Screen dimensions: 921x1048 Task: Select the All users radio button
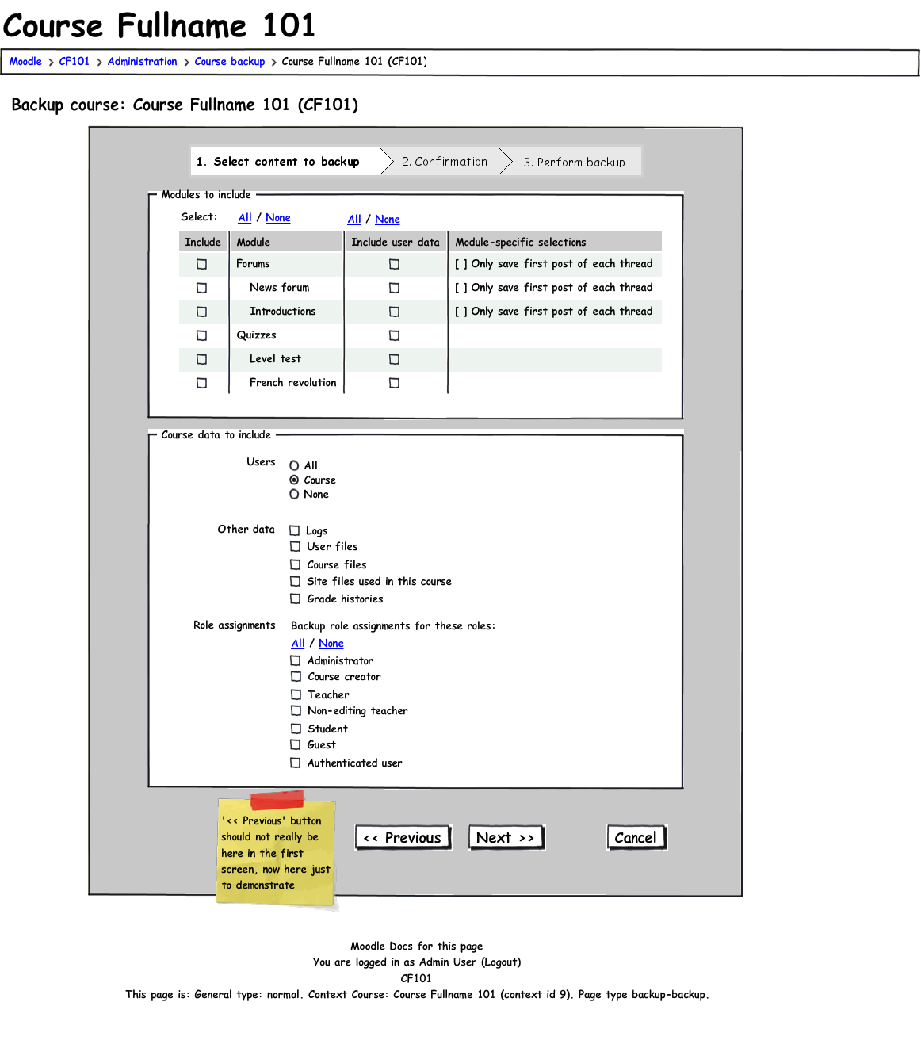coord(294,465)
